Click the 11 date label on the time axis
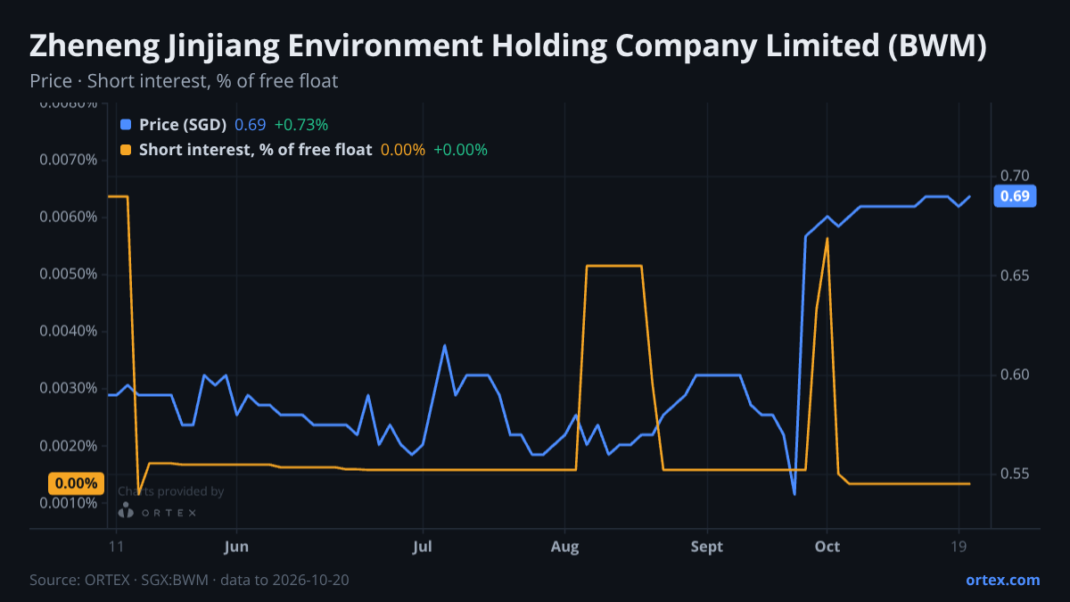The width and height of the screenshot is (1070, 602). [114, 546]
